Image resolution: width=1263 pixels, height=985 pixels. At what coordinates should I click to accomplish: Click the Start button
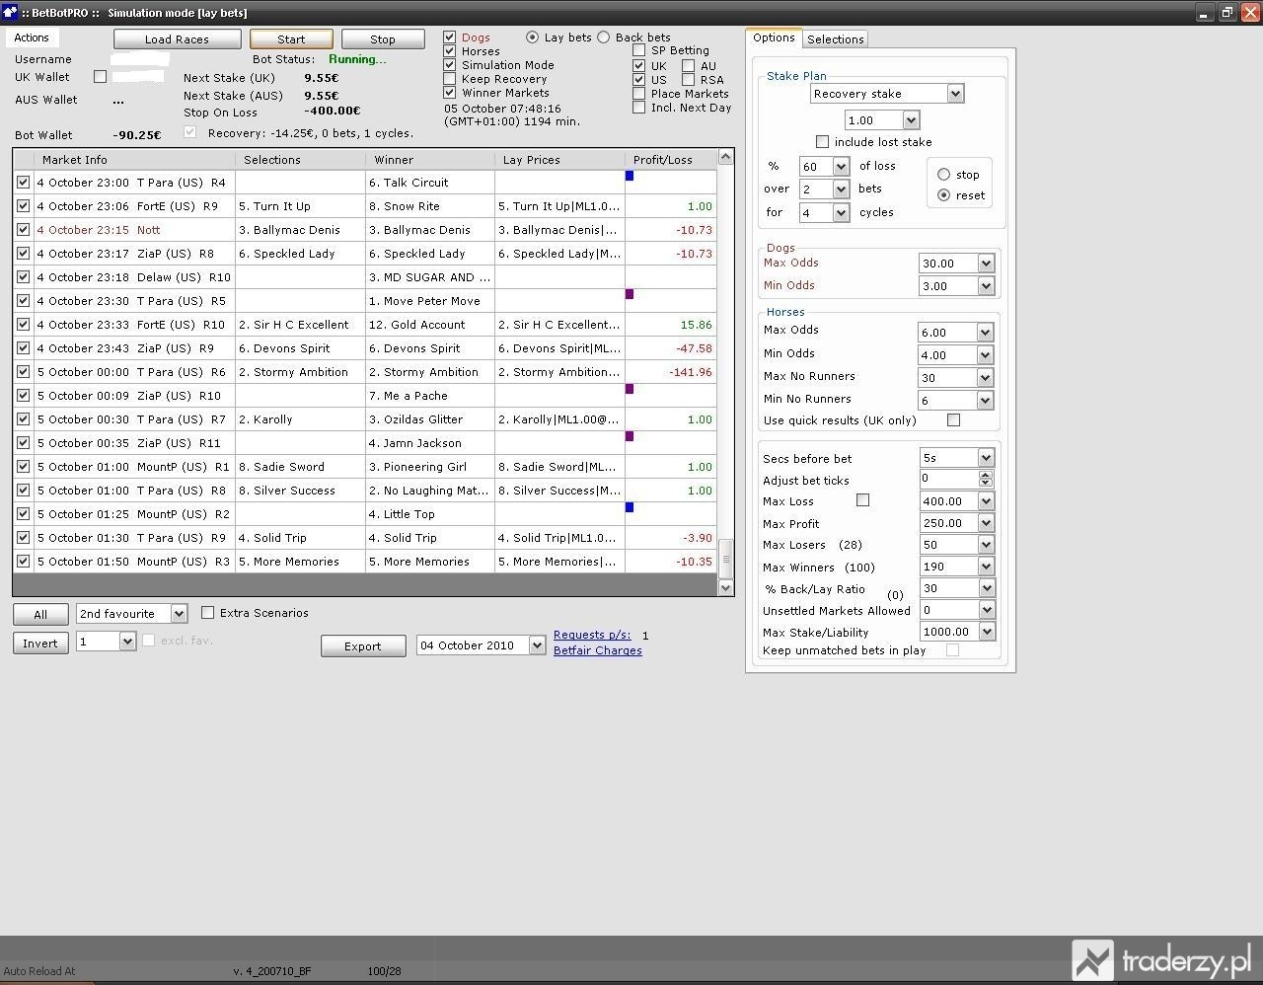tap(291, 39)
